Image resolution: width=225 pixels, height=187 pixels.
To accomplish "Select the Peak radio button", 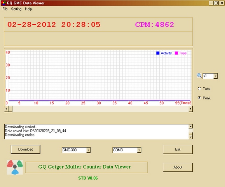I will point(199,98).
